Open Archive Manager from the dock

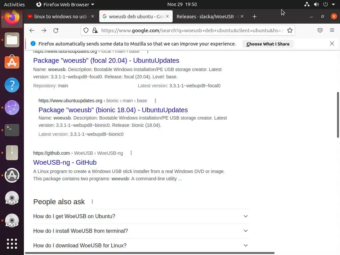tap(12, 153)
